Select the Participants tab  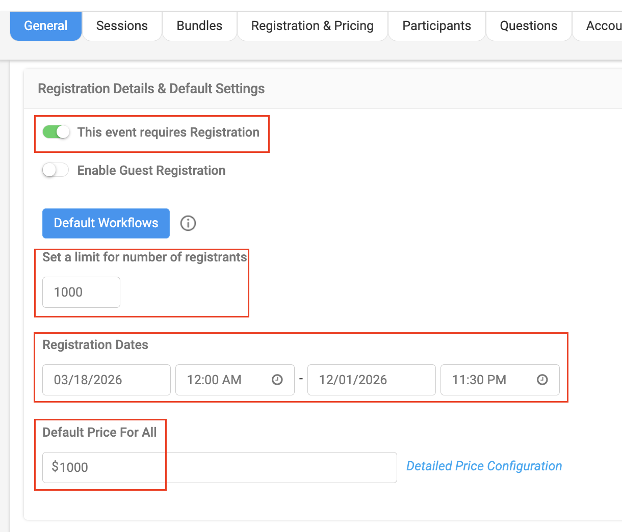point(436,26)
